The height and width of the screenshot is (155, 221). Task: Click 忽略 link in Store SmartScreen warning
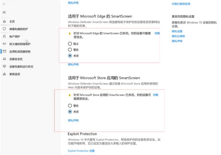coord(156,95)
